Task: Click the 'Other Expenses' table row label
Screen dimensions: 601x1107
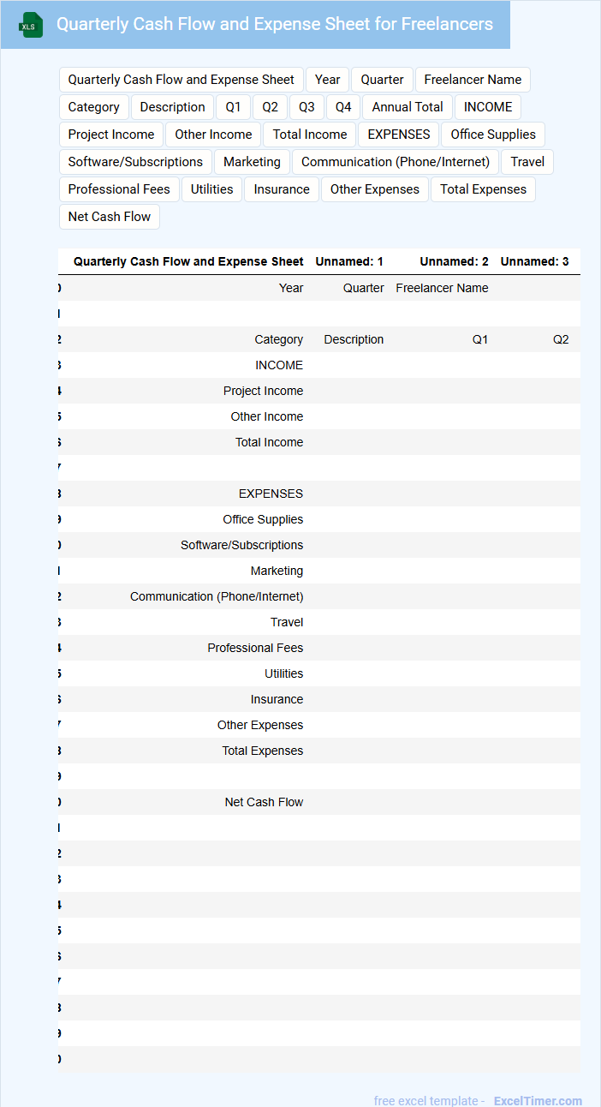Action: click(x=260, y=725)
